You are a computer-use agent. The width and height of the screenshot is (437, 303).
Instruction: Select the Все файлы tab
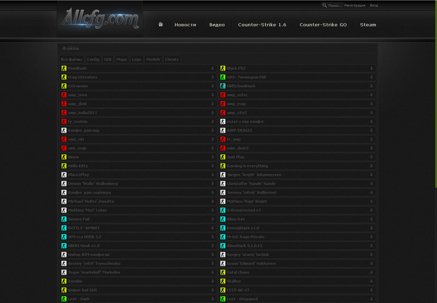[x=72, y=59]
